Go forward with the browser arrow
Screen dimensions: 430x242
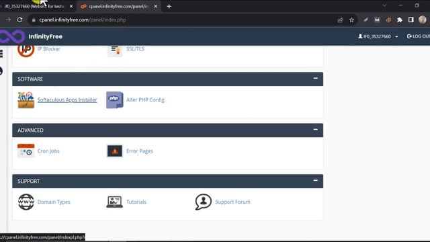pyautogui.click(x=8, y=19)
